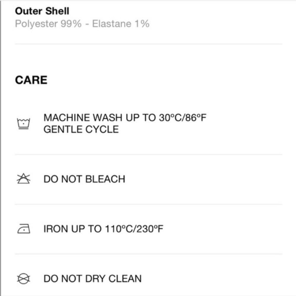Click the words IRON UP TO
Screen dimensions: 296x296
73,229
